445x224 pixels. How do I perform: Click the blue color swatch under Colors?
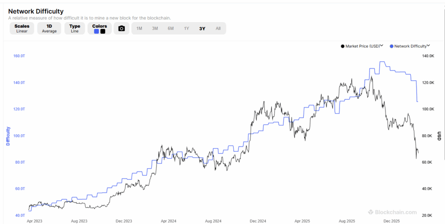pyautogui.click(x=96, y=31)
